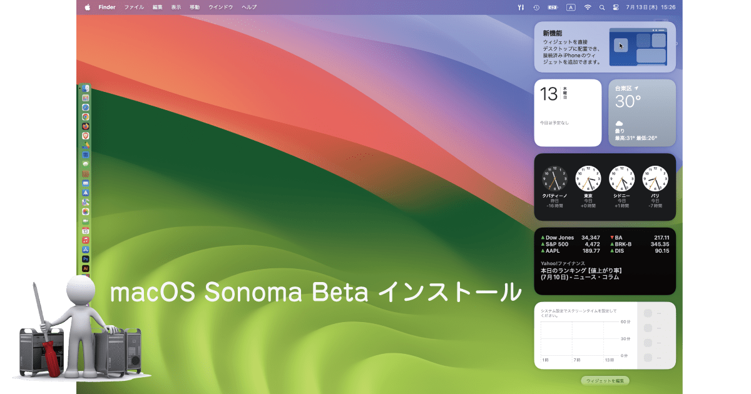Click the screen time setup message
Screen dimensions: 751x394
tap(579, 313)
